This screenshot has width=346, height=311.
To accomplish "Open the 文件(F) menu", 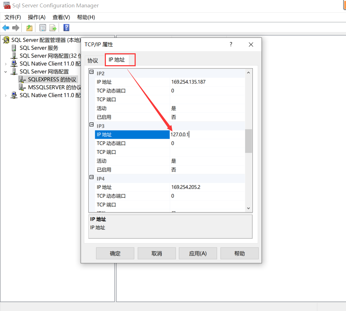I will click(x=13, y=17).
